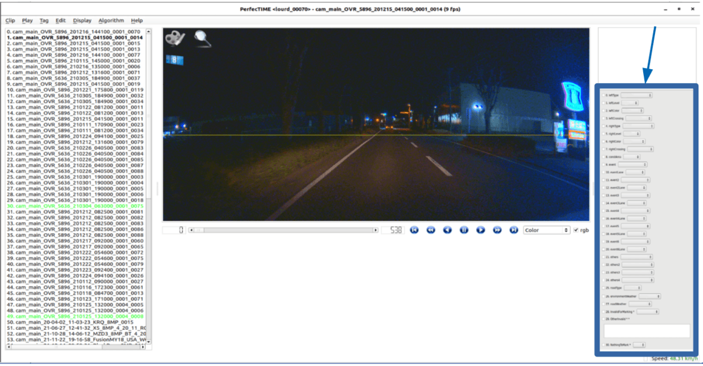The image size is (703, 366).
Task: Open the roadWeather dropdown
Action: pyautogui.click(x=640, y=304)
